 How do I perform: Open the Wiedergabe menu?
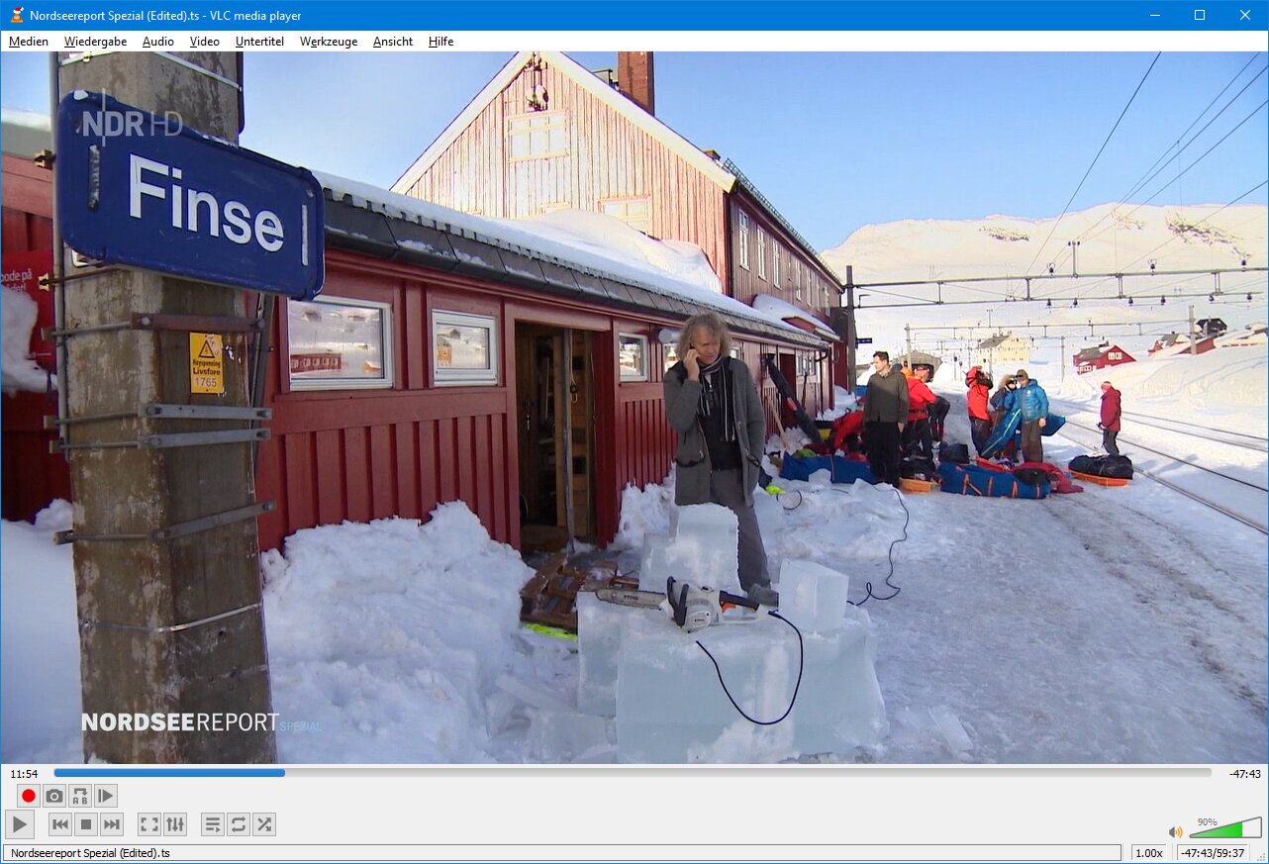95,42
